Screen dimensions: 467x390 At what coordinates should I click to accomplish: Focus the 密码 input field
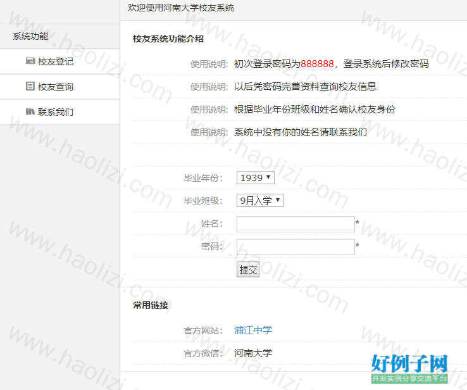[x=296, y=247]
